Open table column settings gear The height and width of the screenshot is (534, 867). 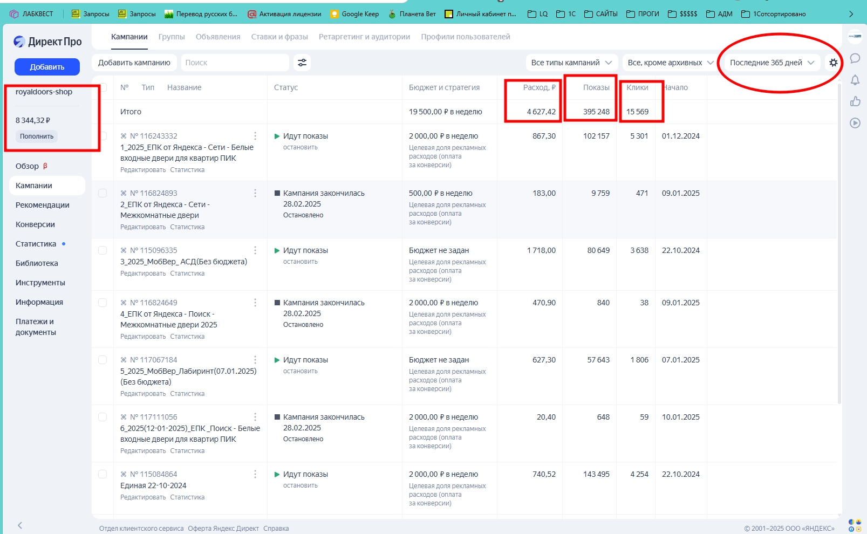coord(834,63)
